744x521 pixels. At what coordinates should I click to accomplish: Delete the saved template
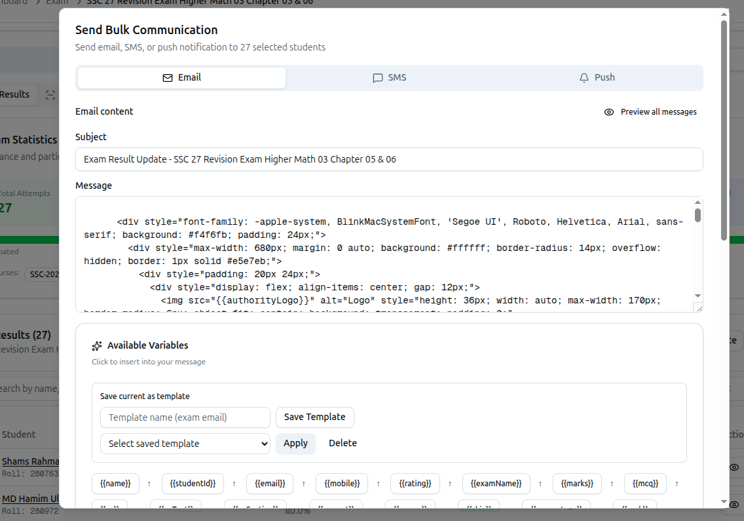[343, 443]
